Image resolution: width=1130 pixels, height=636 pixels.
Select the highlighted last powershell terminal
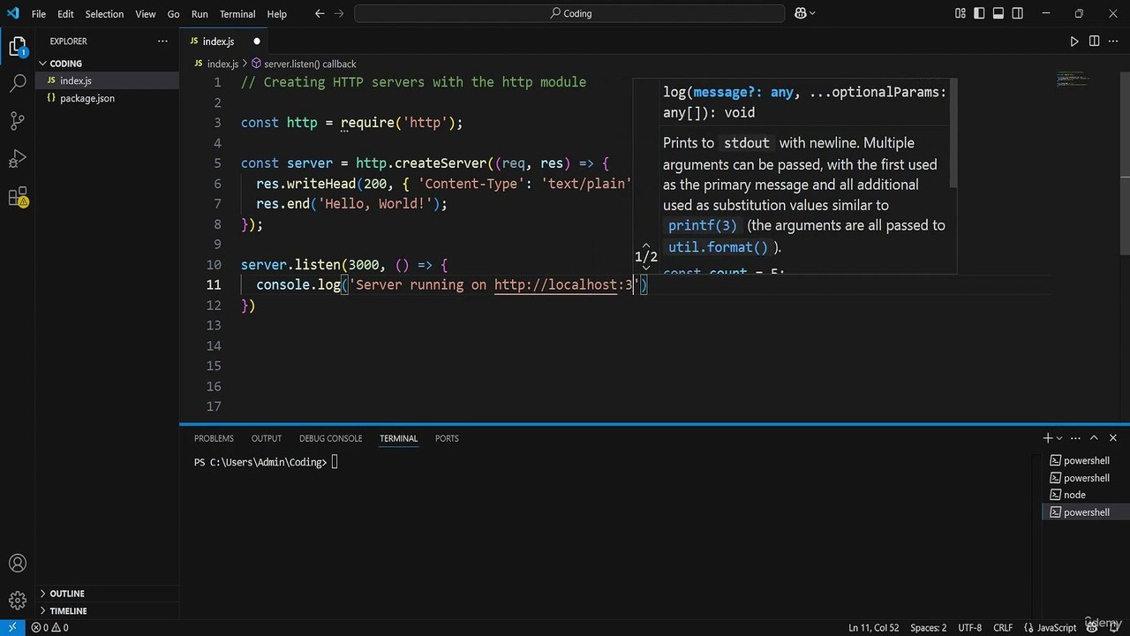click(1086, 512)
